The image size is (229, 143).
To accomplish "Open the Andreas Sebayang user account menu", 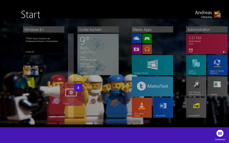I will click(208, 14).
